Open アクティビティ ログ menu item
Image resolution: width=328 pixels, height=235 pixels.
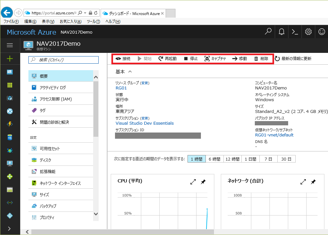(61, 87)
